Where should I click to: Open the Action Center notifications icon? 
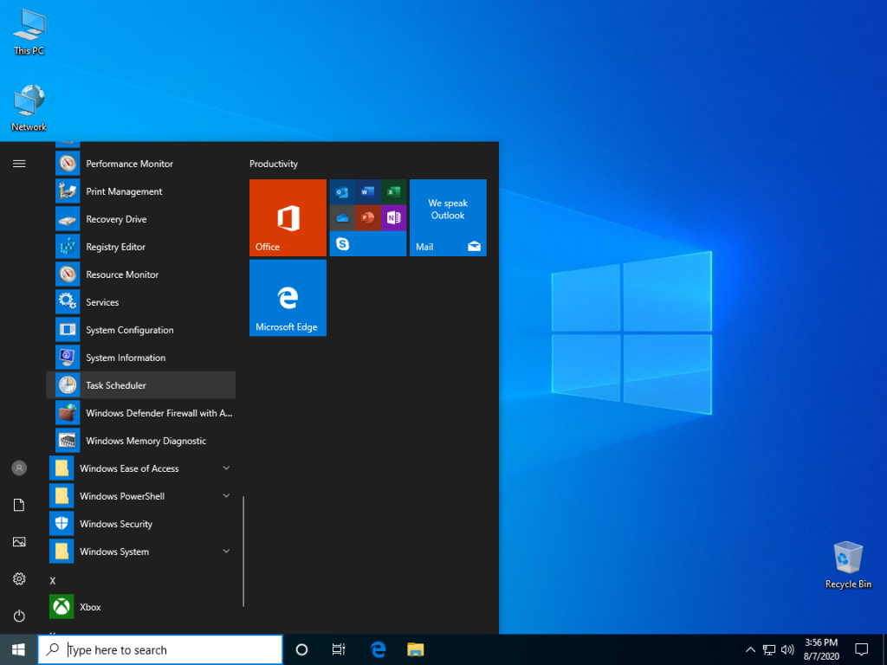[x=862, y=649]
